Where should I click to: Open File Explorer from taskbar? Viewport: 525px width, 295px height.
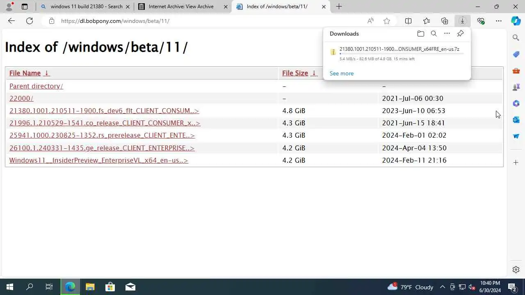[90, 287]
